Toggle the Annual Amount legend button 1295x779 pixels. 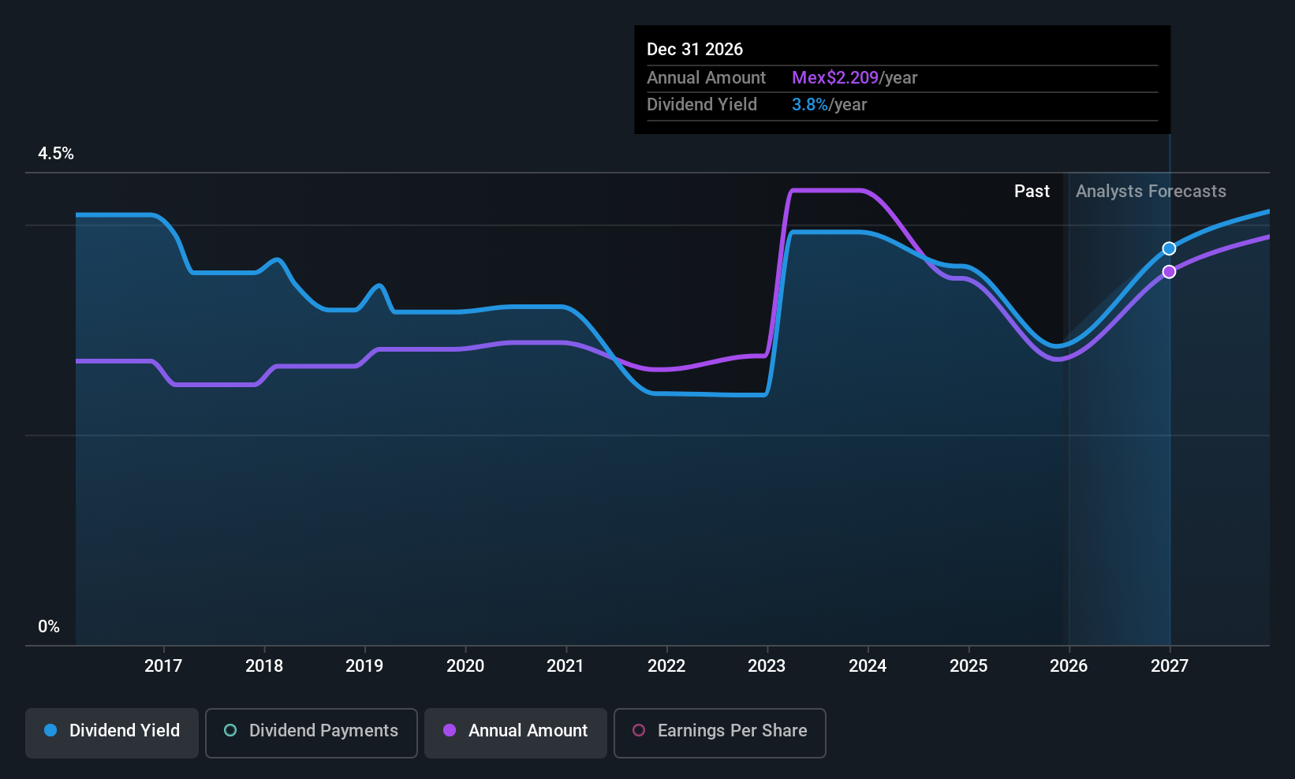[516, 732]
